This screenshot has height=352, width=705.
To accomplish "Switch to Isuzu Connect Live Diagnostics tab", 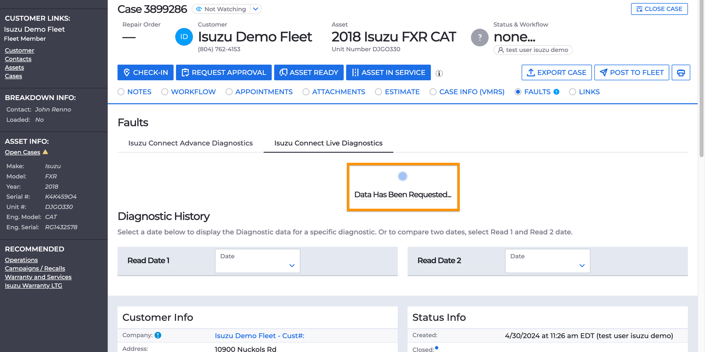I will [x=328, y=143].
